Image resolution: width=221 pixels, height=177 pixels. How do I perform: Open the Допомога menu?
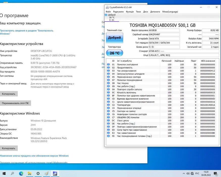(155, 12)
